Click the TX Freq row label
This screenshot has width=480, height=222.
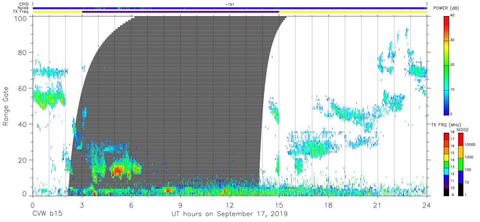(21, 12)
